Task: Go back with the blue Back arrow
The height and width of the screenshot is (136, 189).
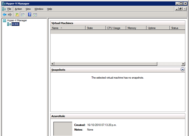Action: (x=4, y=15)
